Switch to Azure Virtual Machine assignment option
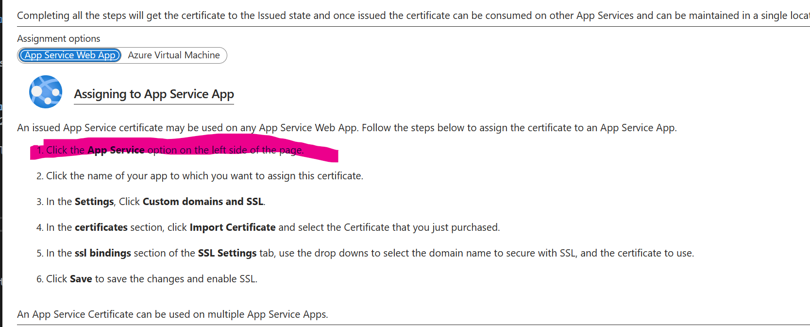 (174, 55)
